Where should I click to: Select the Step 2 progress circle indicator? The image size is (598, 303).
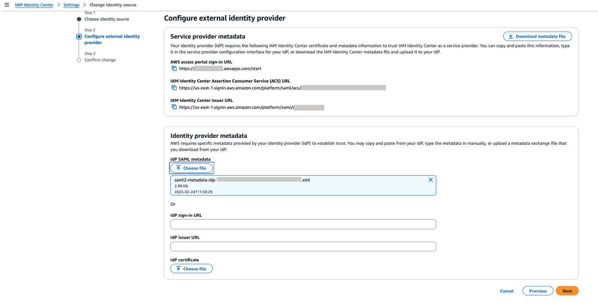coord(79,36)
